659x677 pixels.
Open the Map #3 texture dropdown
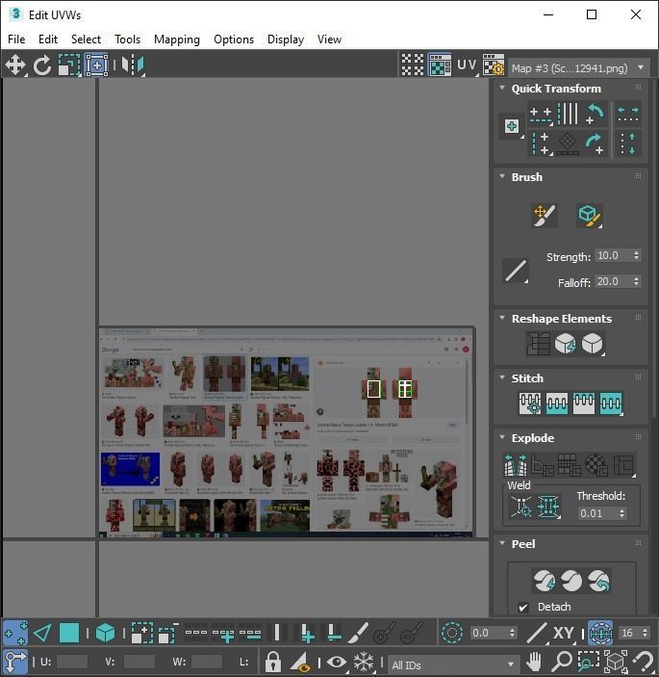(x=578, y=68)
